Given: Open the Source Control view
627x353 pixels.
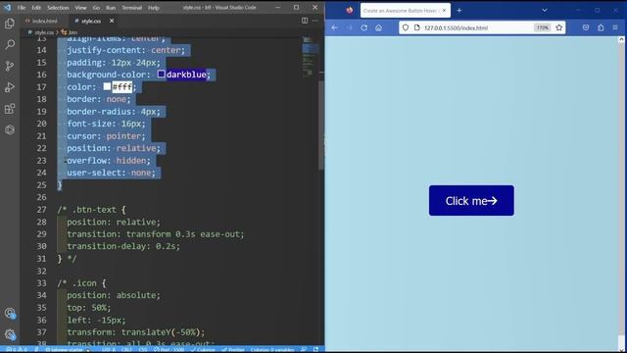Looking at the screenshot, I should point(10,66).
